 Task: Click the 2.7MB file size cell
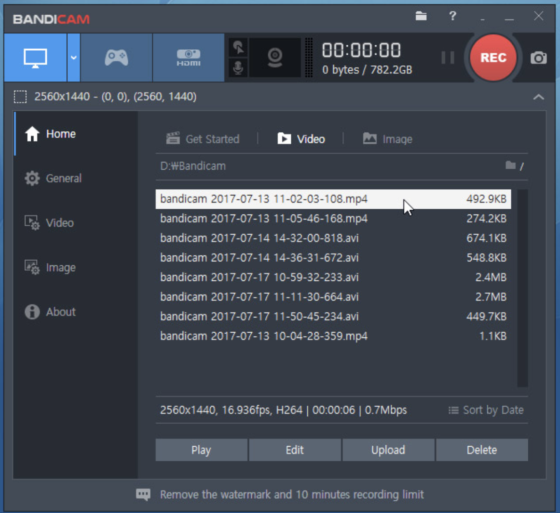tap(491, 297)
